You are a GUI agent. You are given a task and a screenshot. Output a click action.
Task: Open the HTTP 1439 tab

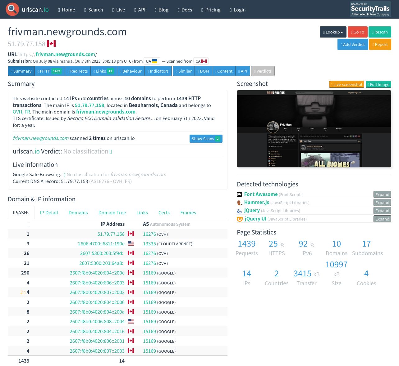(x=50, y=71)
